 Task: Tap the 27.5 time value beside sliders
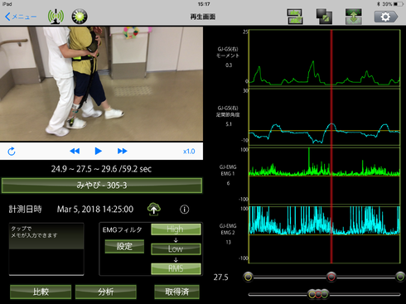[x=220, y=277]
